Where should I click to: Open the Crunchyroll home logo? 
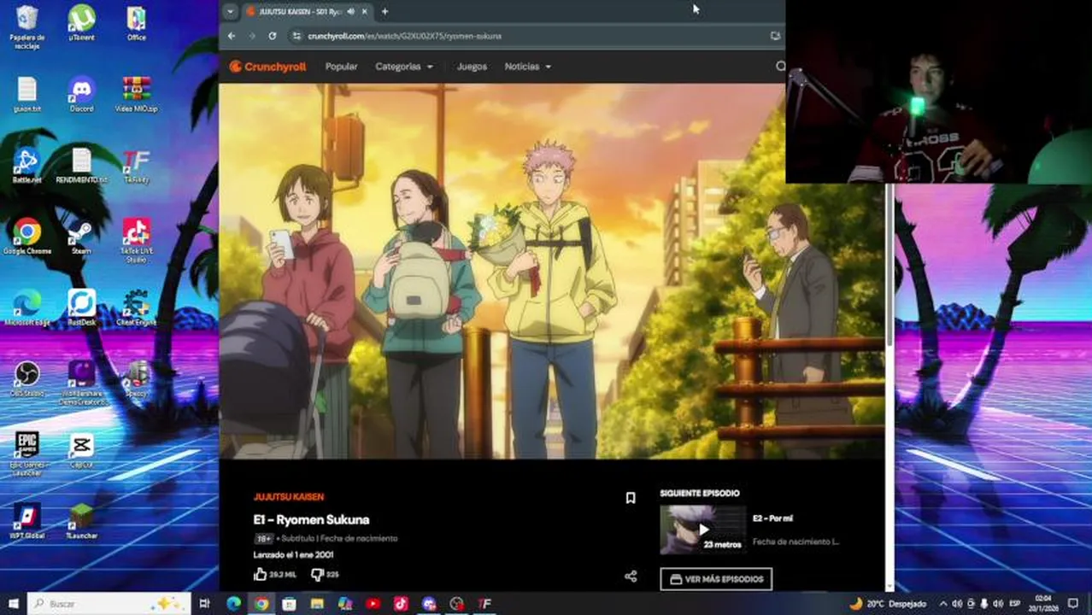click(x=267, y=67)
